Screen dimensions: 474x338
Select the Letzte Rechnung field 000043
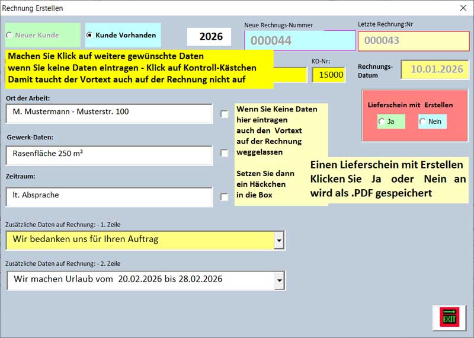pyautogui.click(x=413, y=41)
